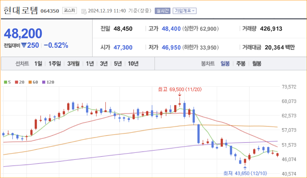Click the 거래량 value 426,913
307x178 pixels.
point(271,29)
